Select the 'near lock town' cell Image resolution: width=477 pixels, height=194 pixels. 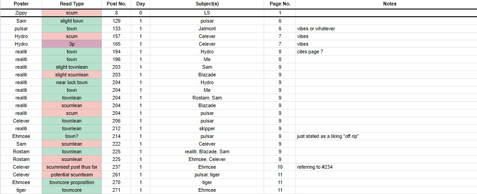click(x=72, y=82)
